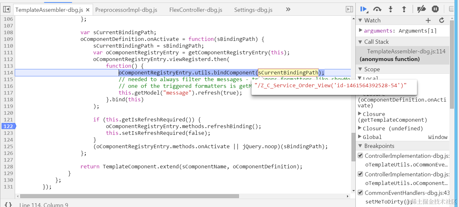Click 'return TemplateComponent.extend' code line
Viewport: 459px width, 207px height.
191,167
